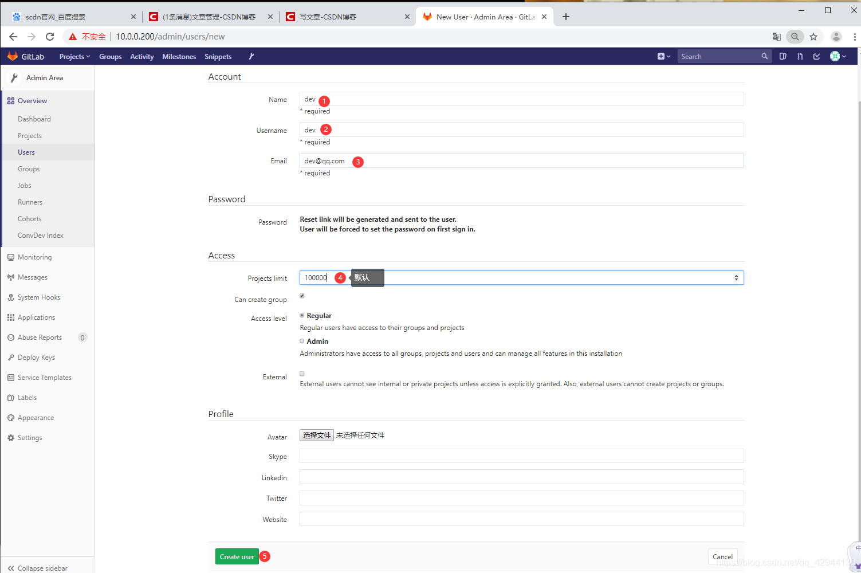Image resolution: width=861 pixels, height=573 pixels.
Task: Click the Twitter input field
Action: point(521,498)
